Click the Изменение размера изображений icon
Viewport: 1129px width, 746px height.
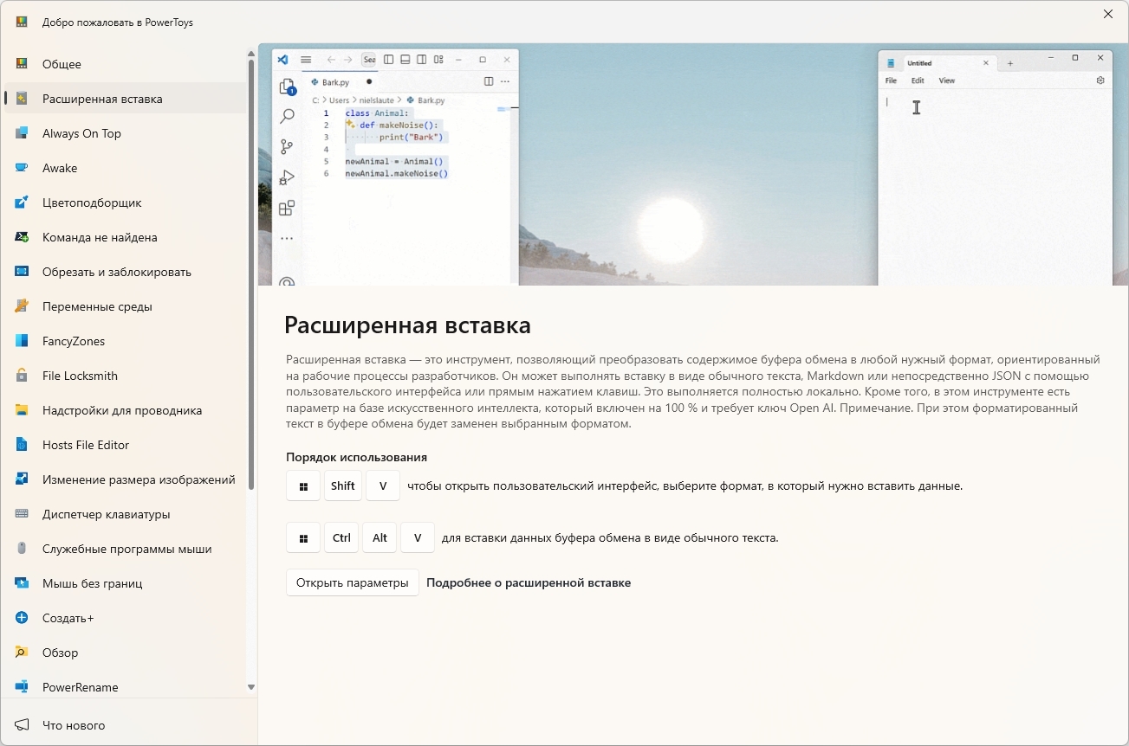(x=23, y=479)
